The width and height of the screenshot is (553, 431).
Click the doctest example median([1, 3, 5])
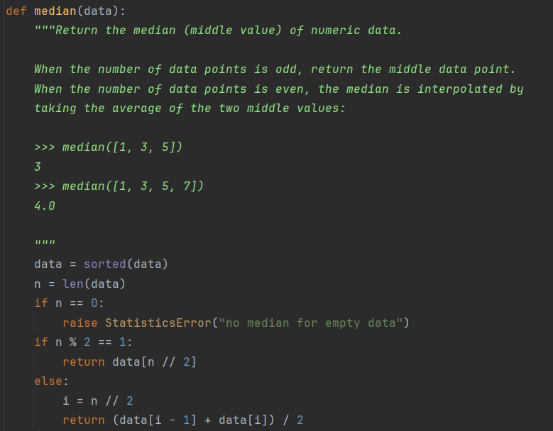(122, 147)
